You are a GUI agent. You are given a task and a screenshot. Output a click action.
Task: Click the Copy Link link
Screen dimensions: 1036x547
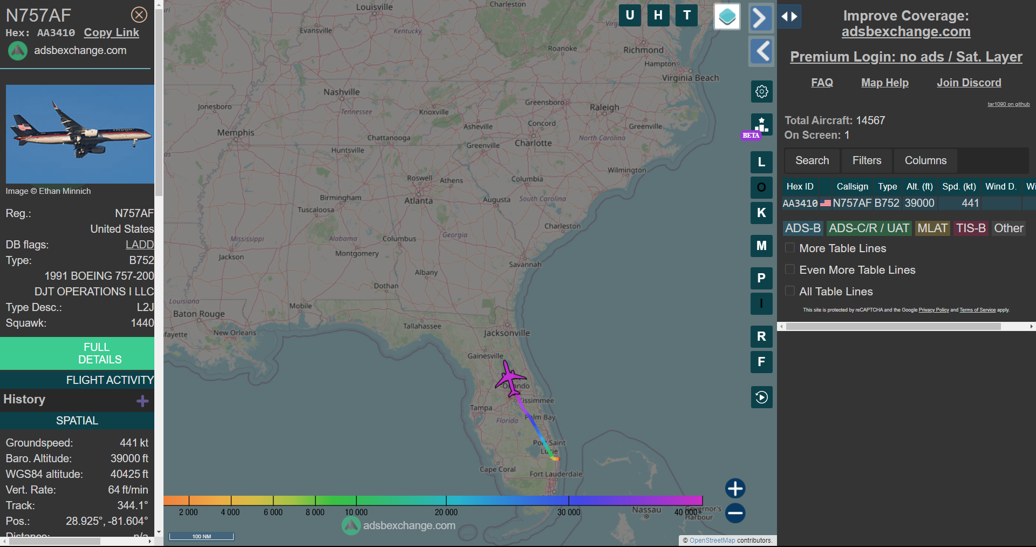click(111, 32)
